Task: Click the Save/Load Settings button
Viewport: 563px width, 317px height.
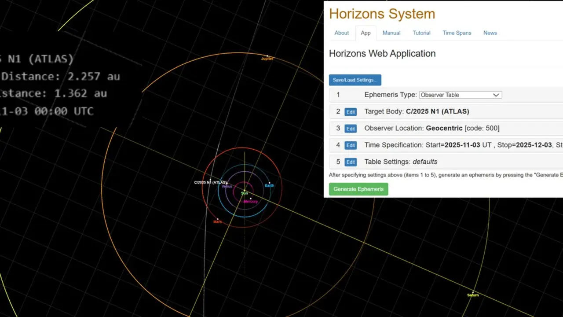Action: tap(355, 80)
